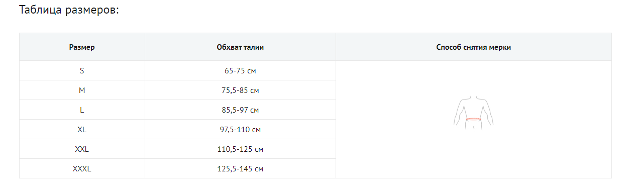Select the M size cell
Screen dimensions: 632x192
82,90
